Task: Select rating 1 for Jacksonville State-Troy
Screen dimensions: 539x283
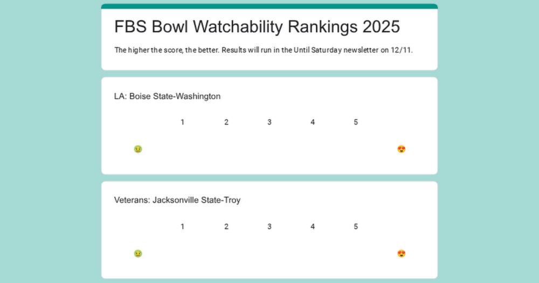Action: [x=183, y=226]
